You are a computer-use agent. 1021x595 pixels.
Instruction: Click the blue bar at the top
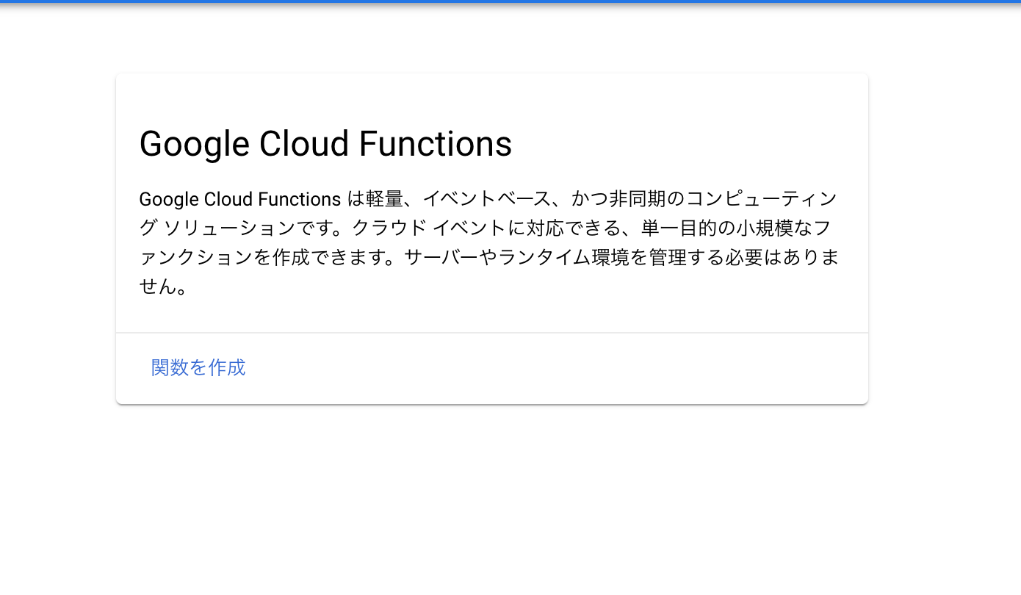(x=511, y=2)
